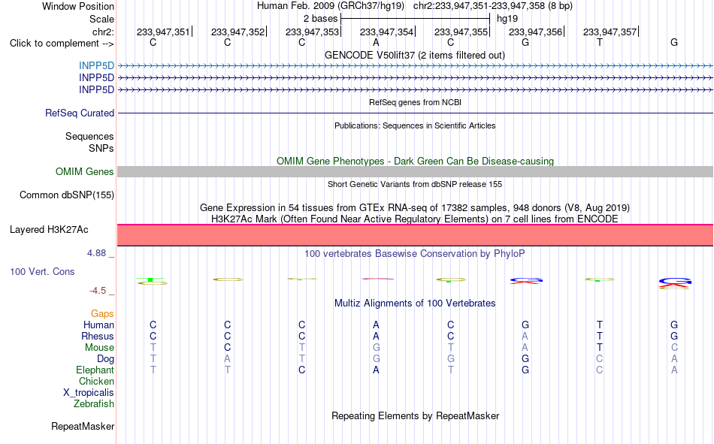Click the Sequences track label

(x=89, y=137)
